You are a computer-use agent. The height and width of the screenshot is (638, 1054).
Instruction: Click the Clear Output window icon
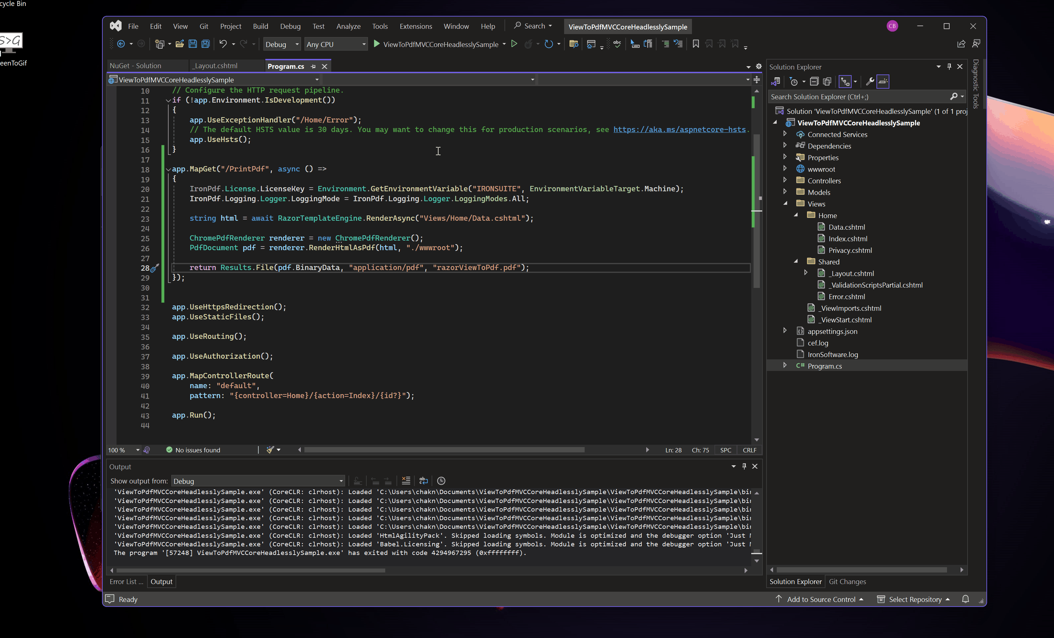405,481
